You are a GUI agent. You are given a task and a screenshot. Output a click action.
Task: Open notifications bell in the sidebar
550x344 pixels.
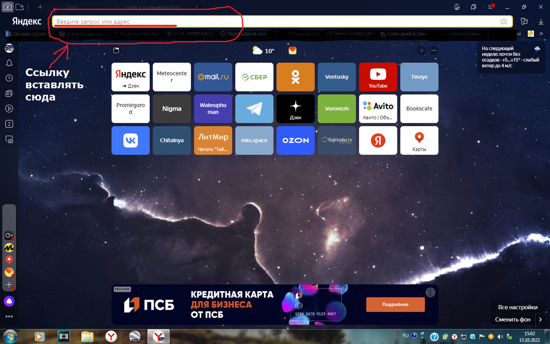pos(9,63)
